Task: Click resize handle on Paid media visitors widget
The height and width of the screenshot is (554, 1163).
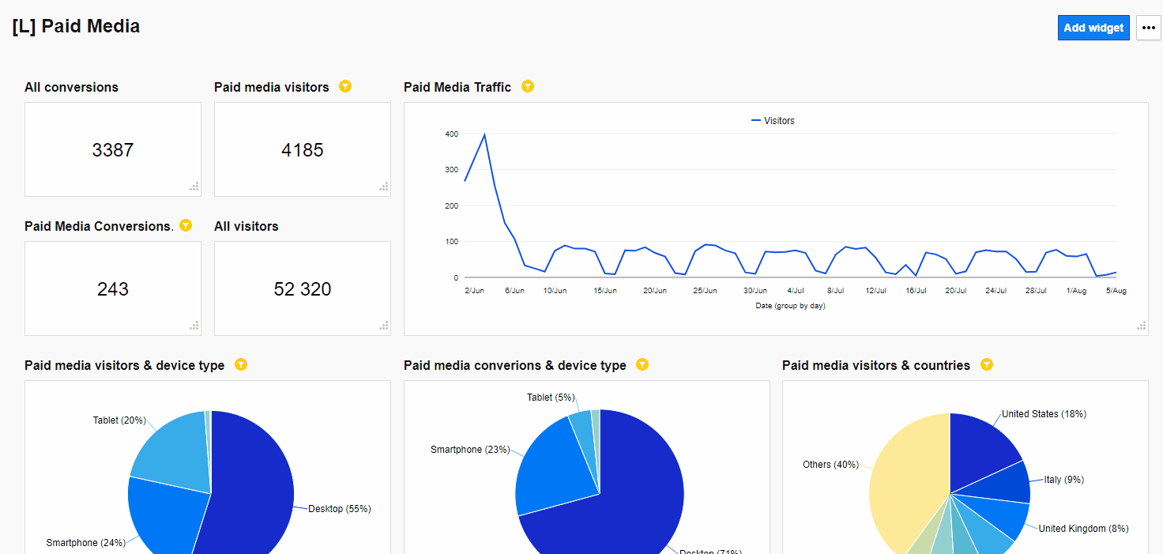Action: 384,187
